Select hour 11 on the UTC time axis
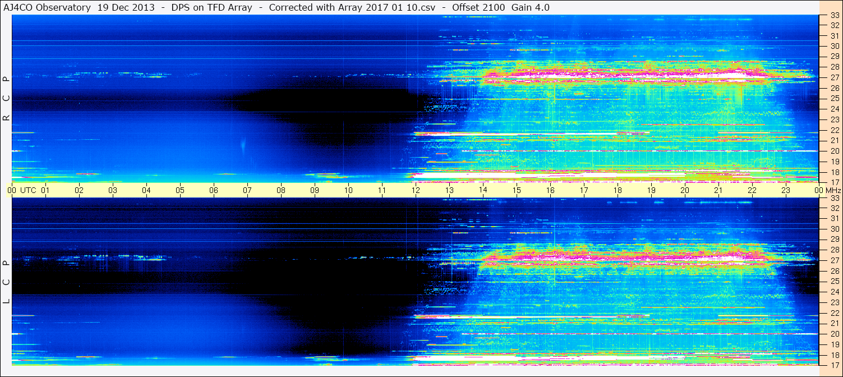 click(382, 190)
